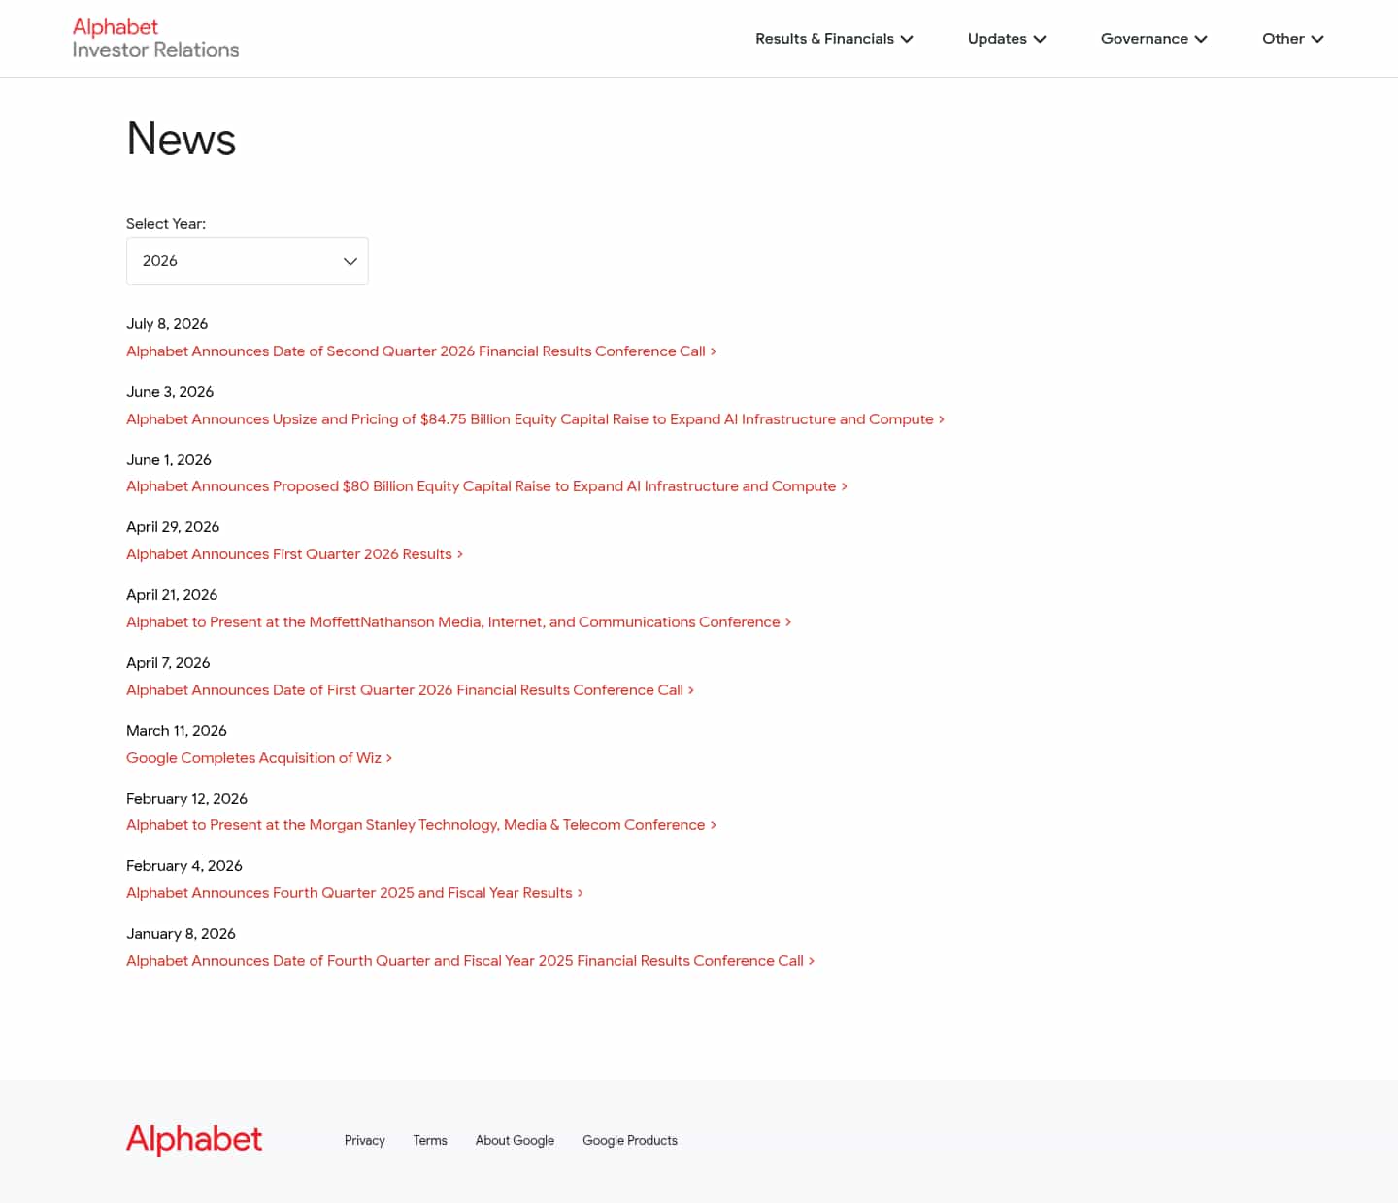
Task: Click the Alphabet Investor Relations header logo
Action: point(155,39)
